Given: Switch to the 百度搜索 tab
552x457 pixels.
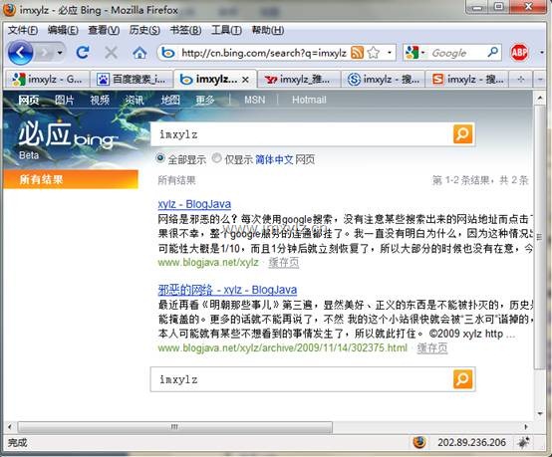Looking at the screenshot, I should (x=132, y=80).
